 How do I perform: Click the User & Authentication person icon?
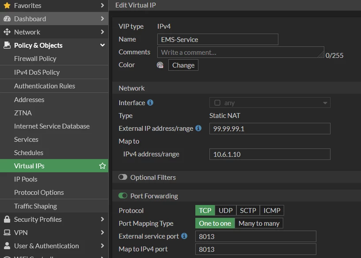pyautogui.click(x=7, y=246)
